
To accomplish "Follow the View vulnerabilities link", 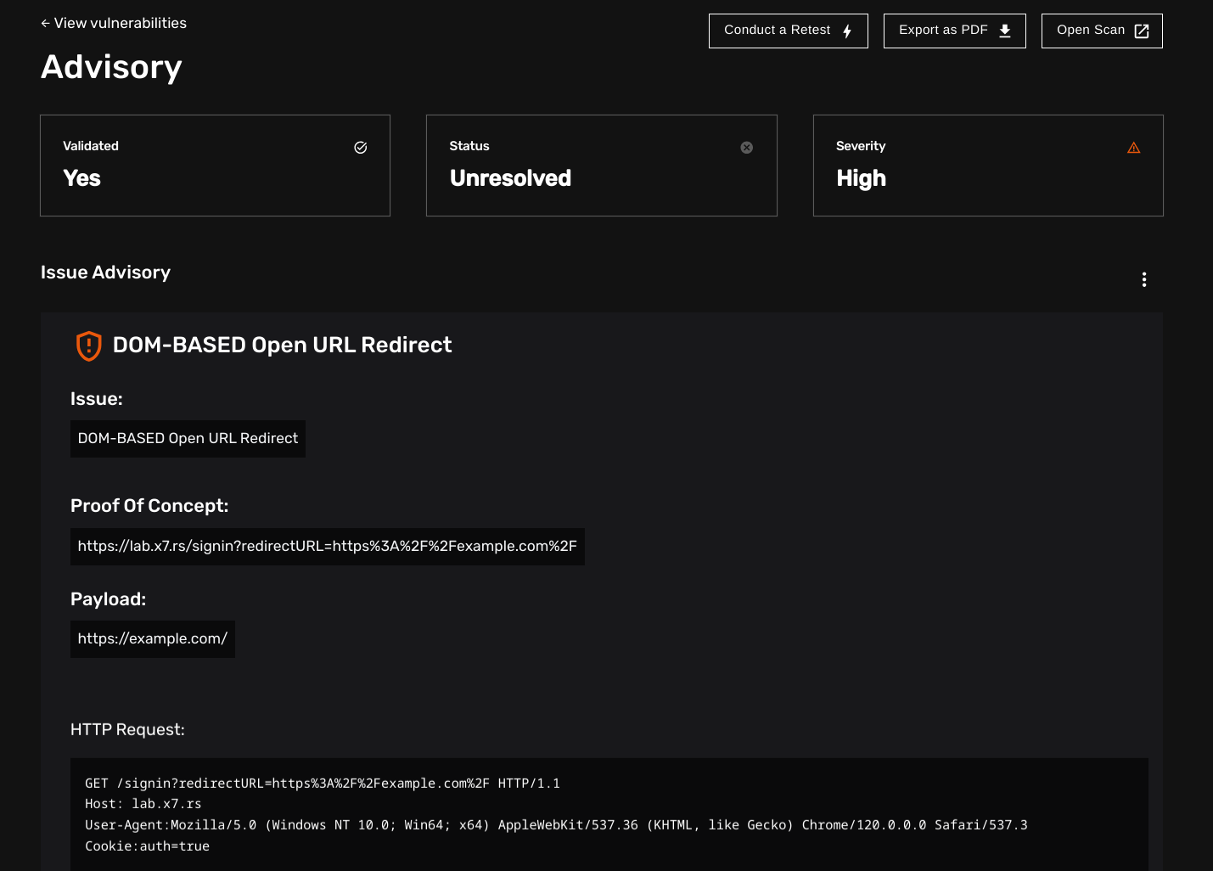I will click(x=120, y=23).
